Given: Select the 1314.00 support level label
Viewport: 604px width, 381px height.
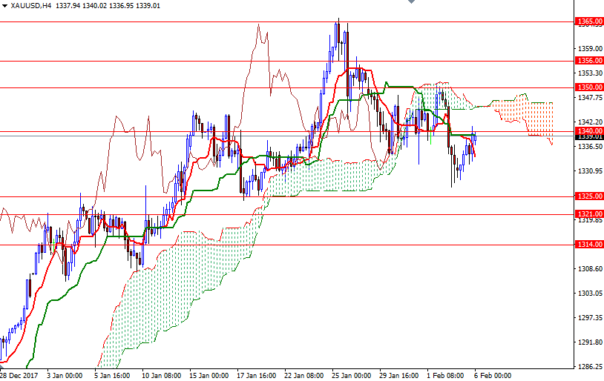Looking at the screenshot, I should (588, 245).
